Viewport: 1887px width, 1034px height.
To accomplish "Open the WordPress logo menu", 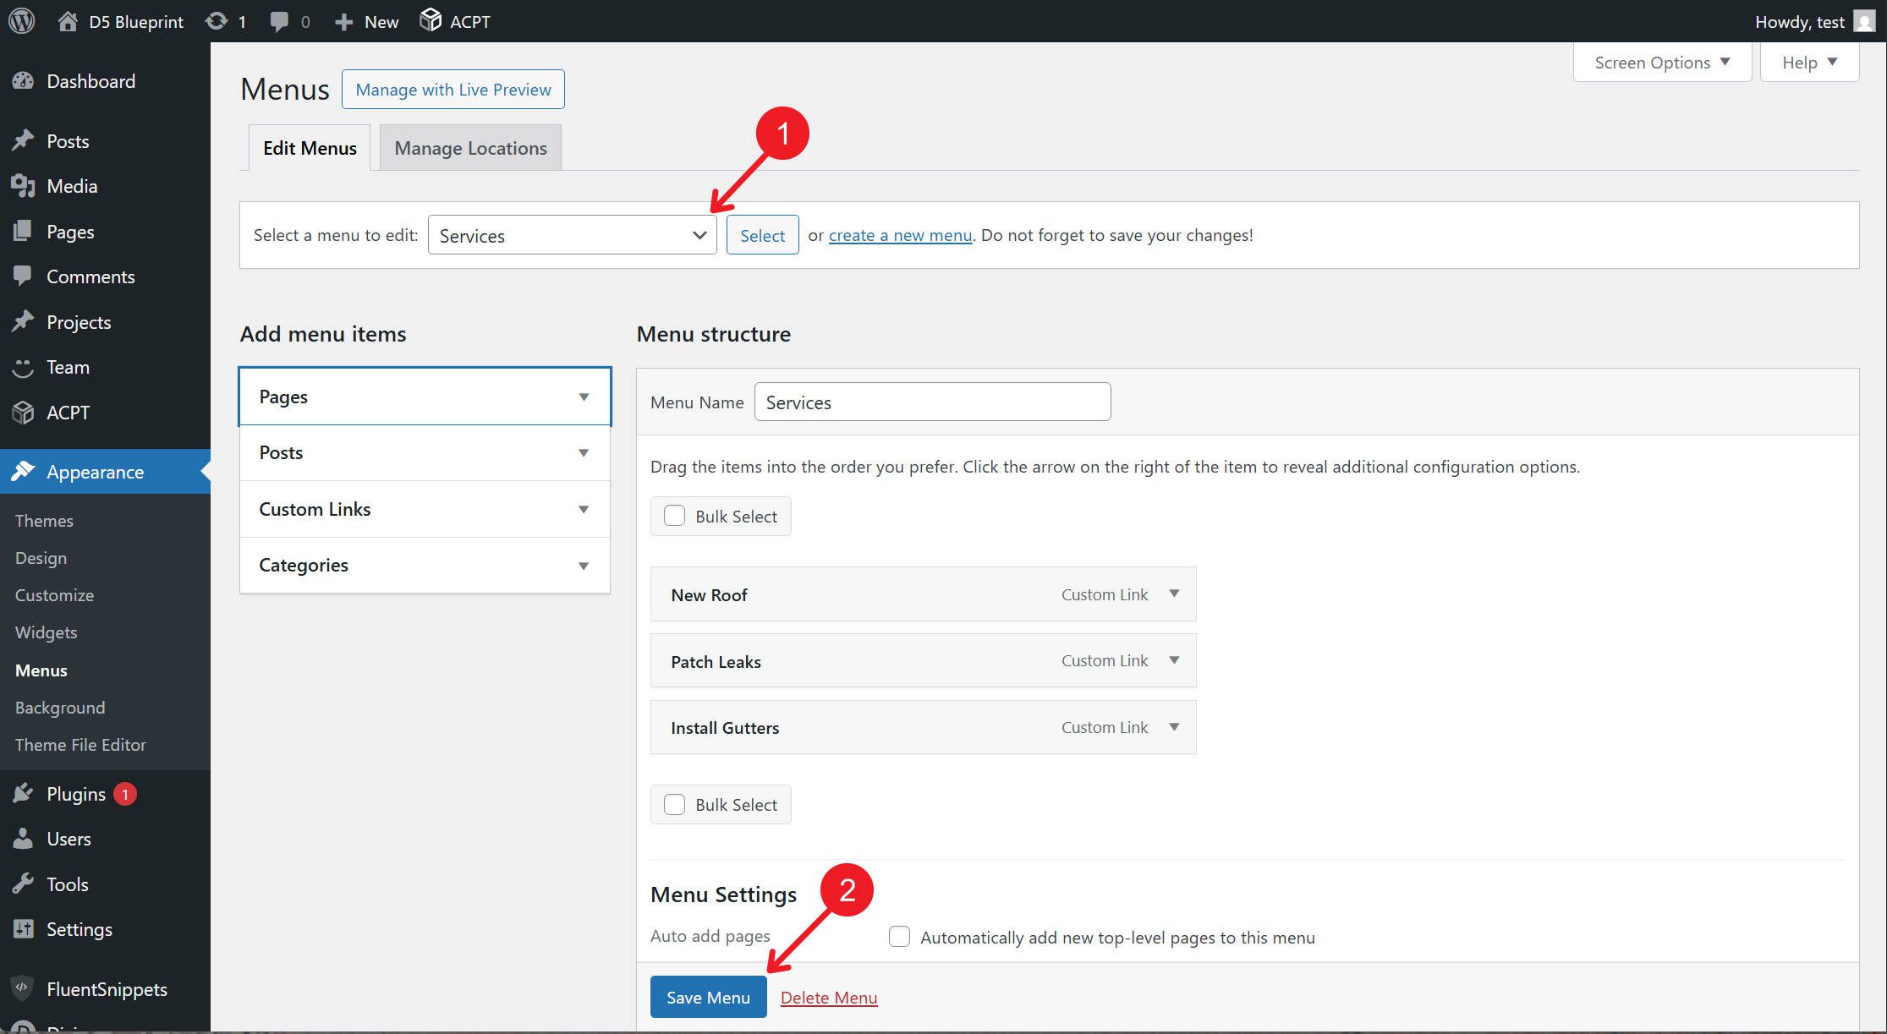I will [x=21, y=20].
